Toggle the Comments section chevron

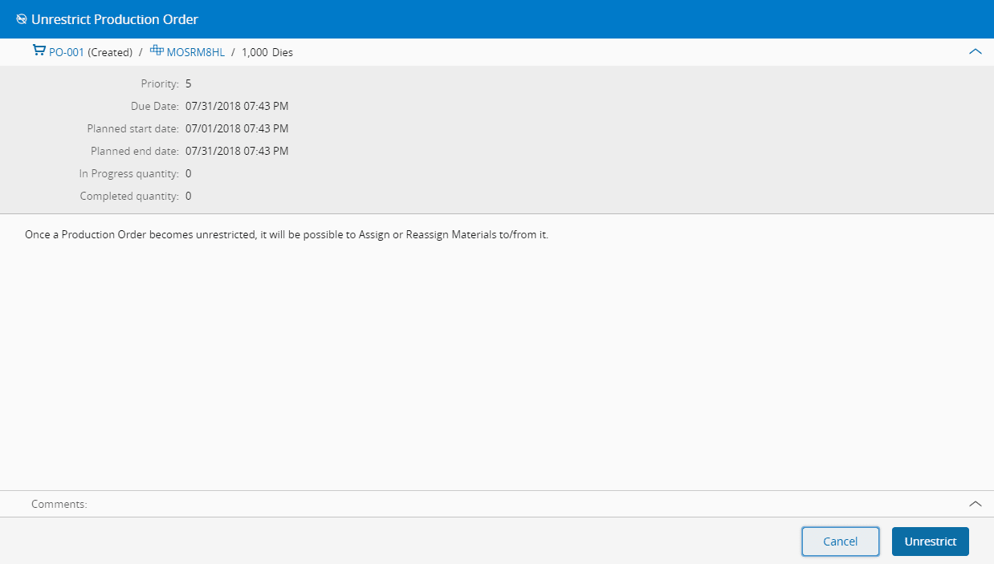(x=976, y=504)
